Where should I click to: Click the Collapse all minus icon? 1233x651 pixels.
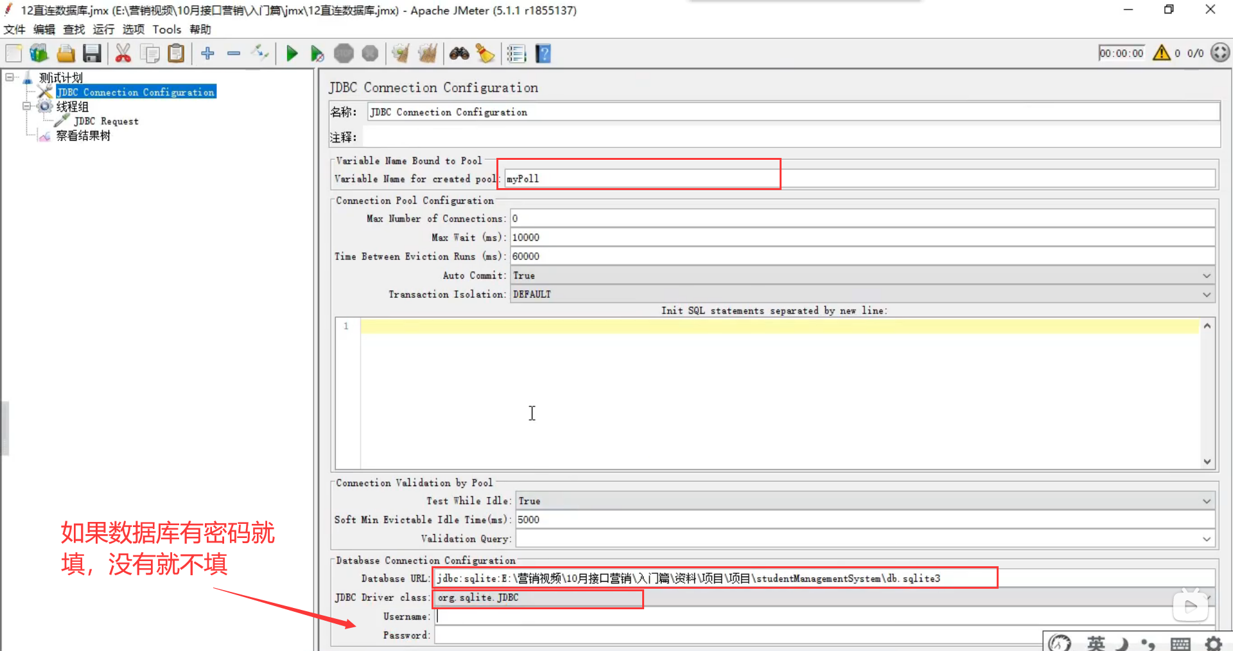click(x=234, y=53)
